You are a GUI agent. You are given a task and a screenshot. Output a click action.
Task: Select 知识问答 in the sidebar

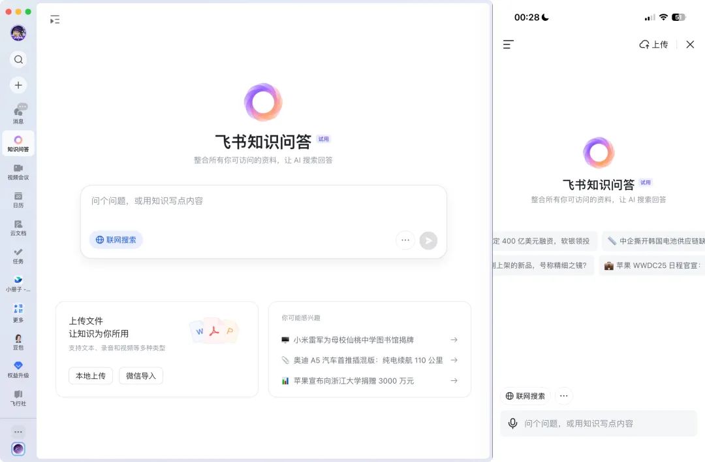click(x=18, y=143)
